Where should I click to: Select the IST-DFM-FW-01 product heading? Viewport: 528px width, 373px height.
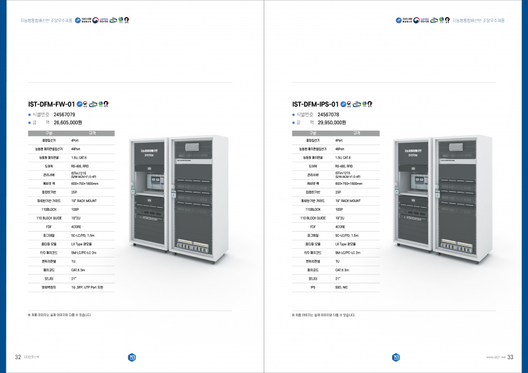51,104
